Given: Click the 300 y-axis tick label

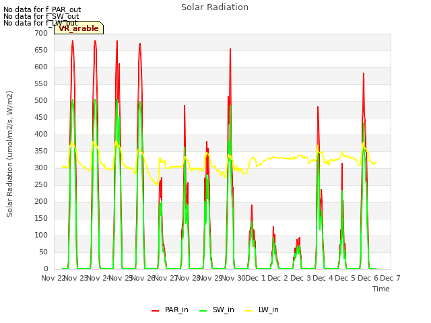Looking at the screenshot, I should [41, 168].
